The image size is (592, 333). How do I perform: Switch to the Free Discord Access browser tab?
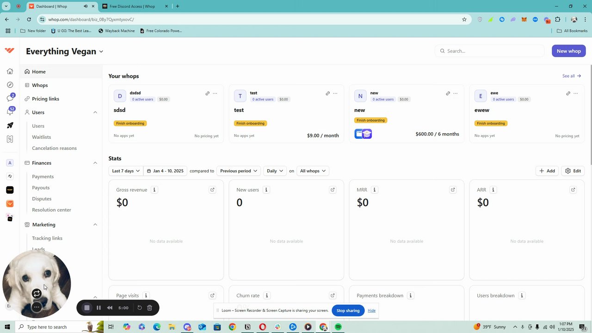click(x=133, y=6)
